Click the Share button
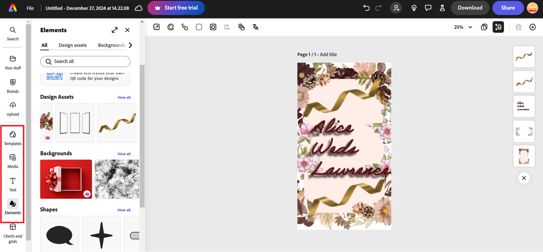The height and width of the screenshot is (252, 543). point(508,8)
